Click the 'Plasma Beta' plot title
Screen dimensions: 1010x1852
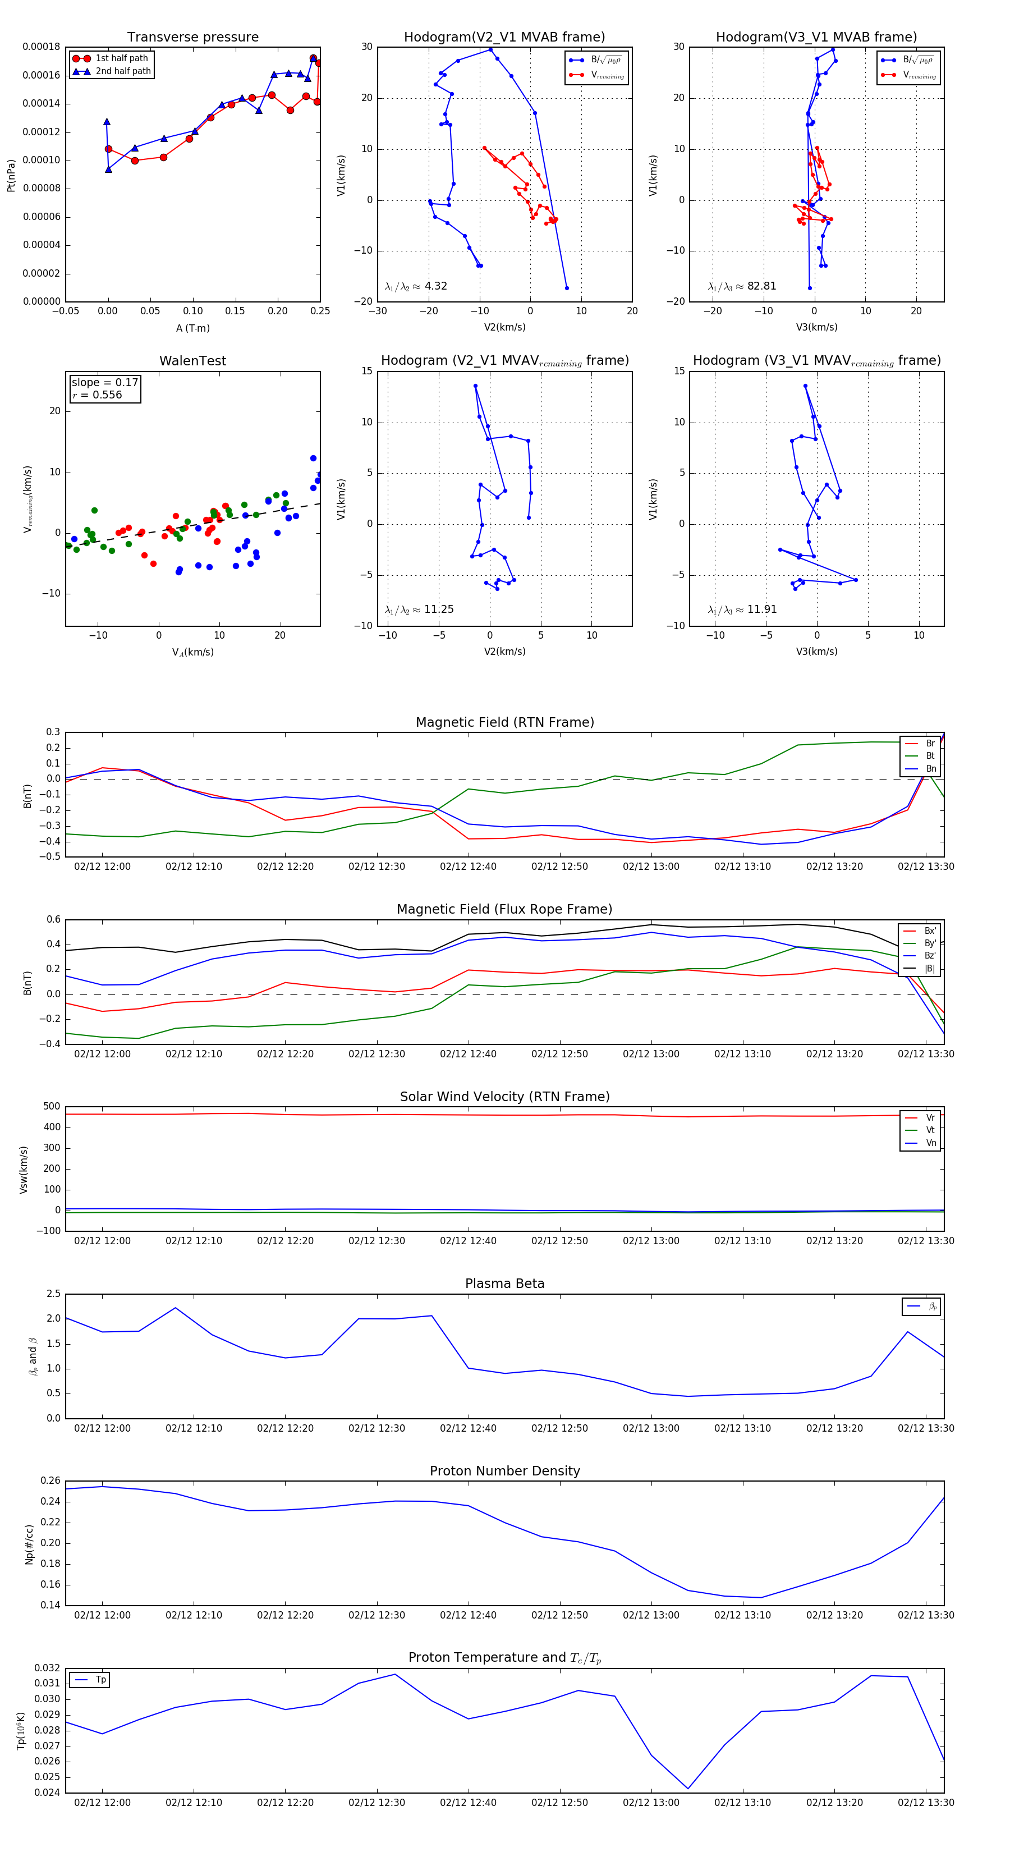click(x=504, y=1284)
